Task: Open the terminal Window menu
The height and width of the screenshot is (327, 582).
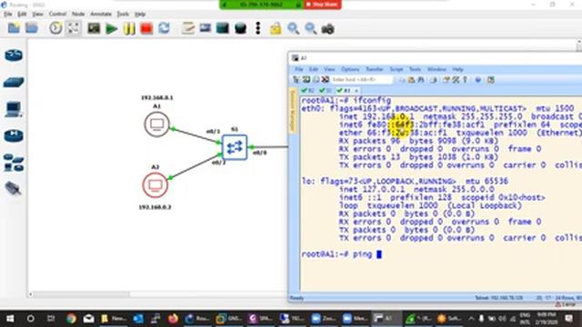Action: pos(436,69)
